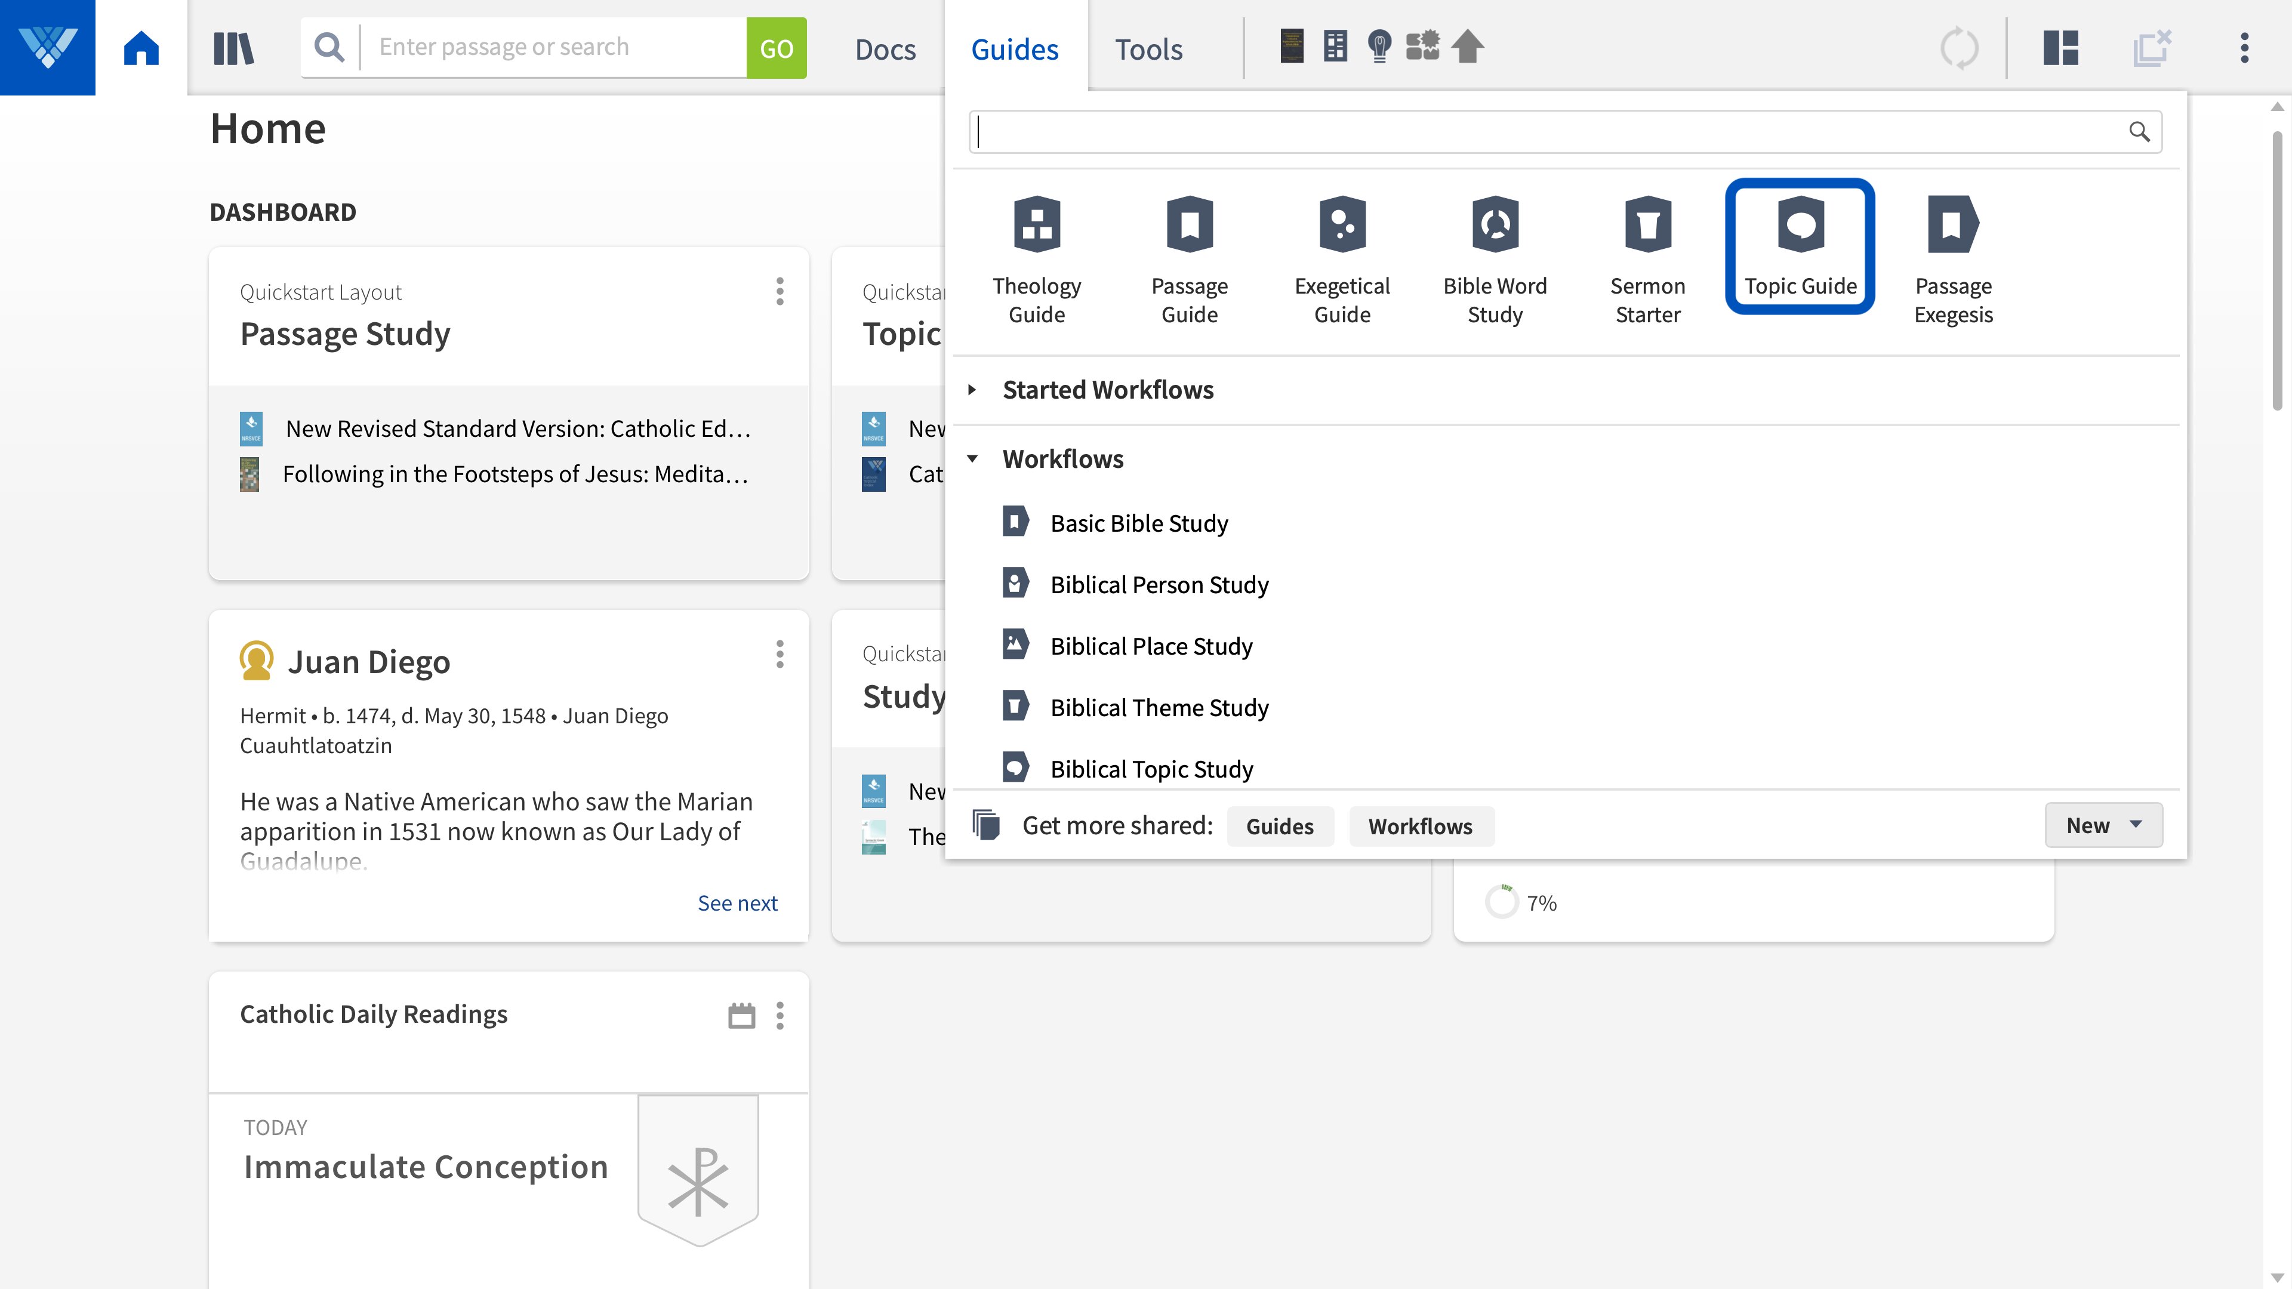Open the main three-dot menu
The width and height of the screenshot is (2292, 1289).
[x=2245, y=48]
